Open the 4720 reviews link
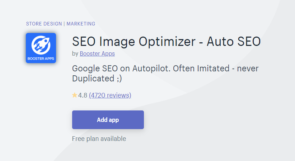 tap(110, 95)
